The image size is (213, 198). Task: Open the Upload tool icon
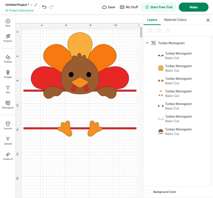click(x=8, y=139)
